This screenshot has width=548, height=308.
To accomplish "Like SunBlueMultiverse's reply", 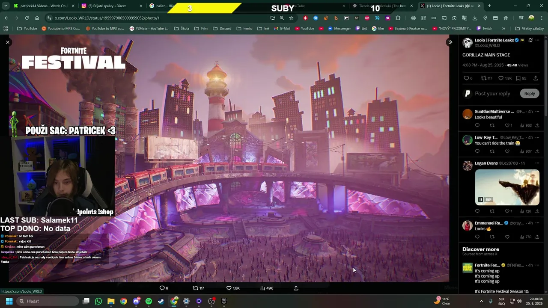I will [x=507, y=125].
